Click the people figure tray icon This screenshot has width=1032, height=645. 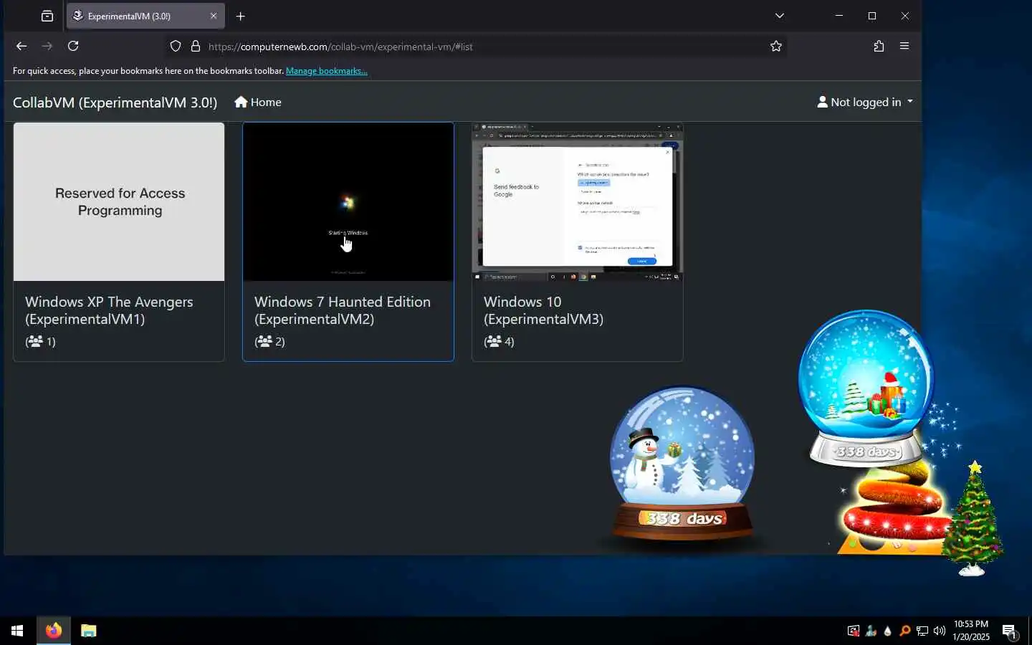870,631
